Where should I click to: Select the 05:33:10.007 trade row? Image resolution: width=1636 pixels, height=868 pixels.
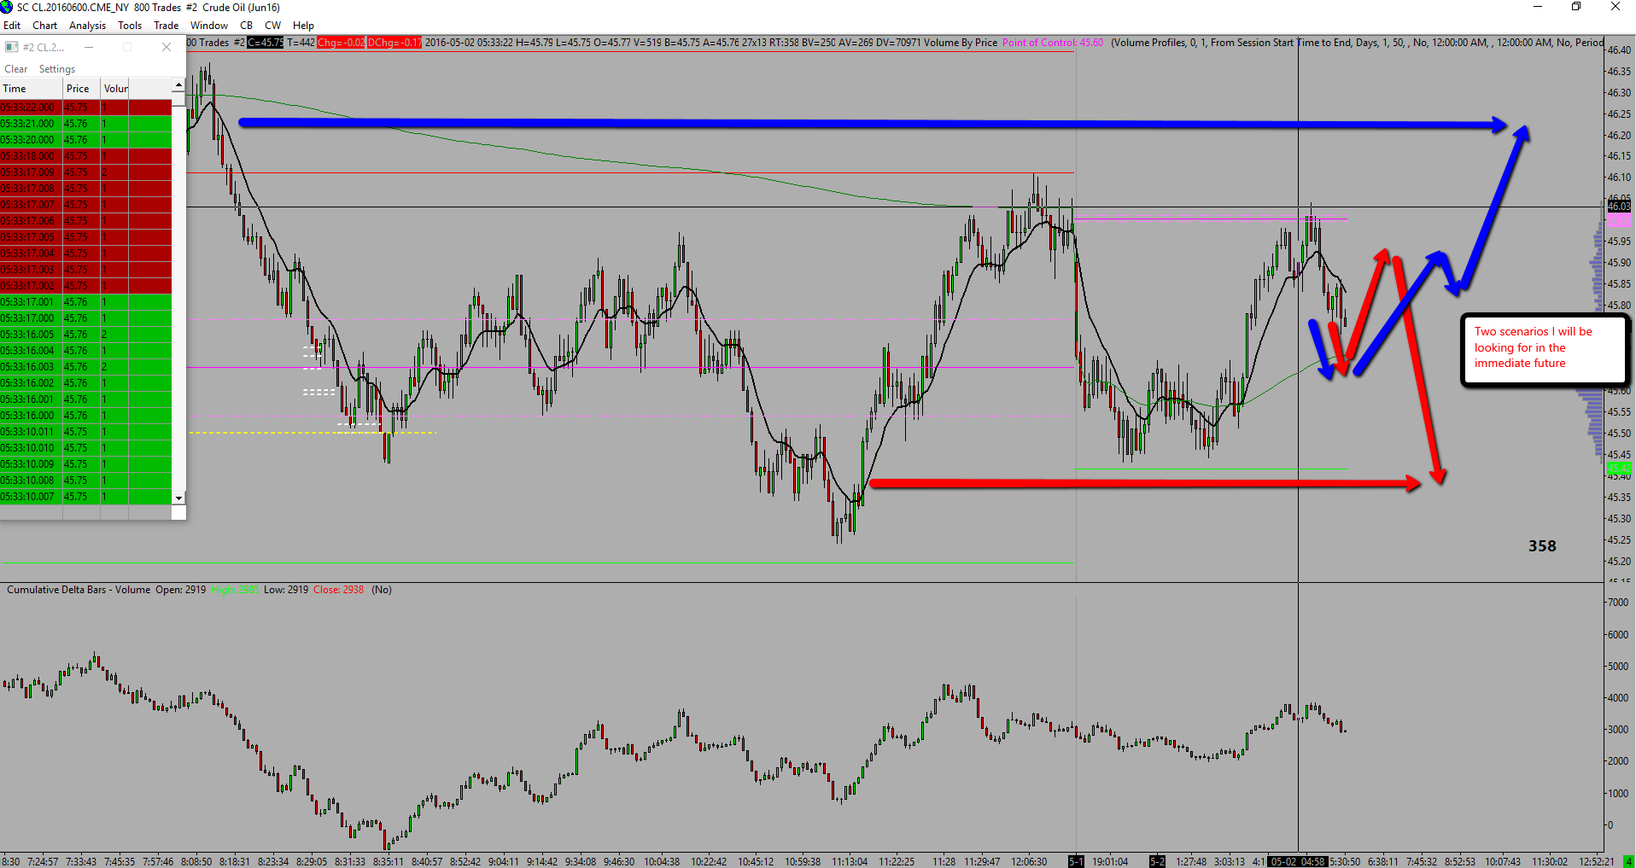(85, 497)
